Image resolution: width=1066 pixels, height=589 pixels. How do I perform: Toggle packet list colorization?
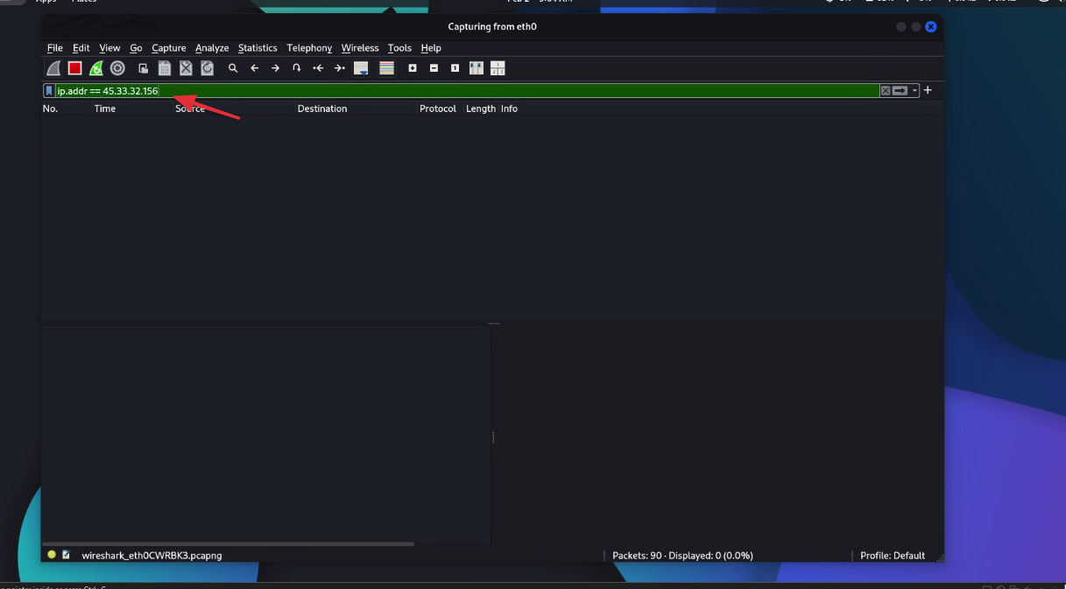coord(386,68)
